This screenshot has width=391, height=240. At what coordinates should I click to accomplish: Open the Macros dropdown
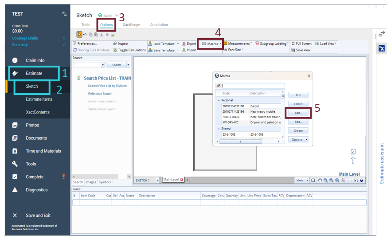[x=212, y=43]
